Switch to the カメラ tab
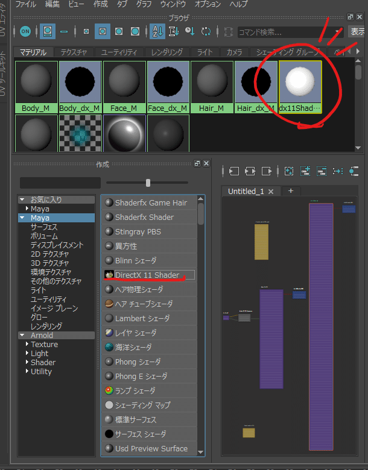Screen dimensions: 368x470 tap(235, 52)
